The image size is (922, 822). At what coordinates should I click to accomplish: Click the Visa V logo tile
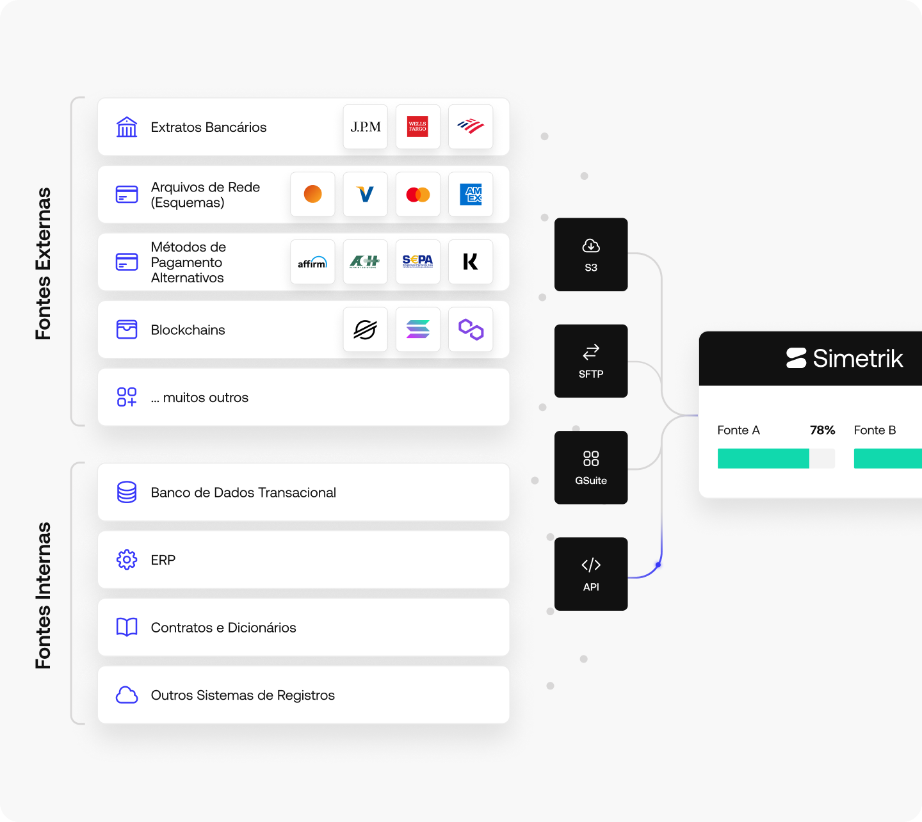[366, 194]
